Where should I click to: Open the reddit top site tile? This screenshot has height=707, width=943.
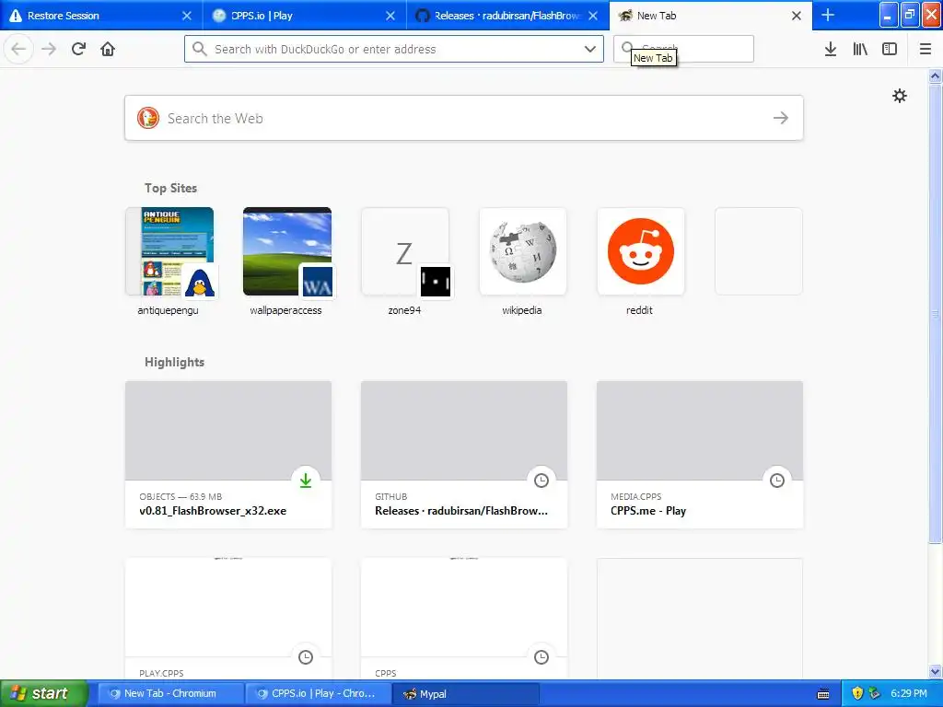641,251
